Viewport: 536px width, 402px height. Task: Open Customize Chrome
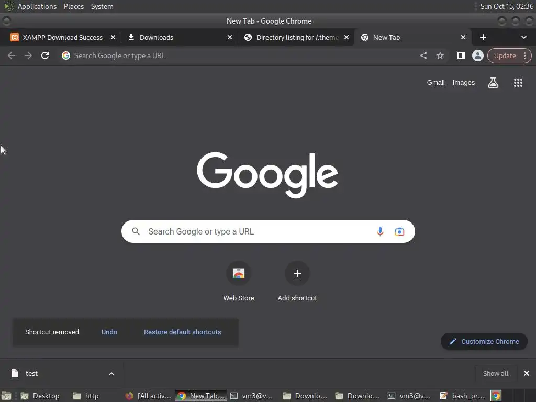(484, 341)
